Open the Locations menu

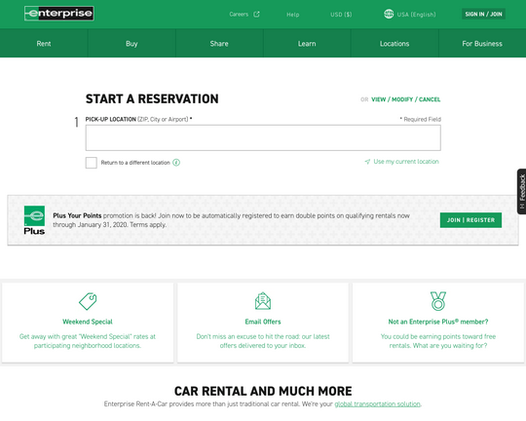[394, 43]
